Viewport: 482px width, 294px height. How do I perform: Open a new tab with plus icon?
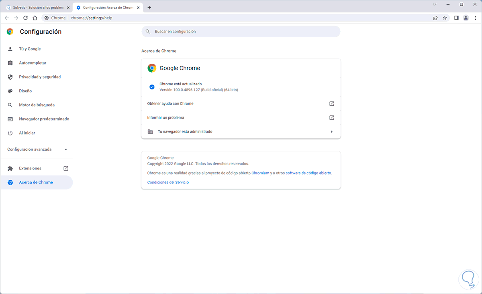tap(149, 7)
